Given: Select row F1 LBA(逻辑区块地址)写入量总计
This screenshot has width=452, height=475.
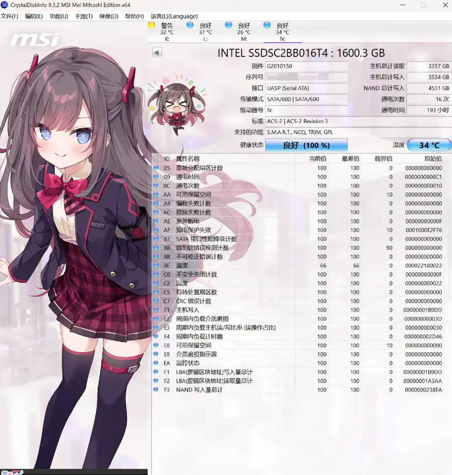Looking at the screenshot, I should pyautogui.click(x=298, y=372).
